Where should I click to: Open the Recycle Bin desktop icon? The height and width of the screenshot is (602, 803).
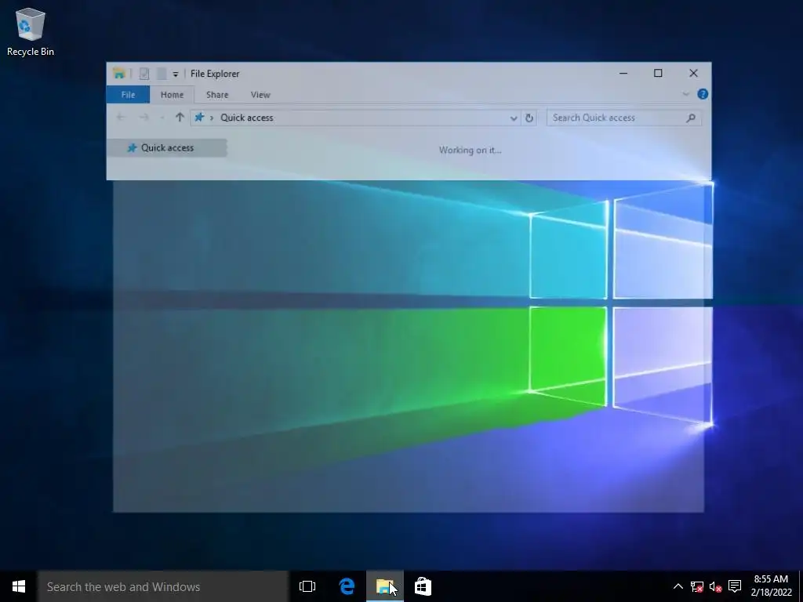(31, 31)
